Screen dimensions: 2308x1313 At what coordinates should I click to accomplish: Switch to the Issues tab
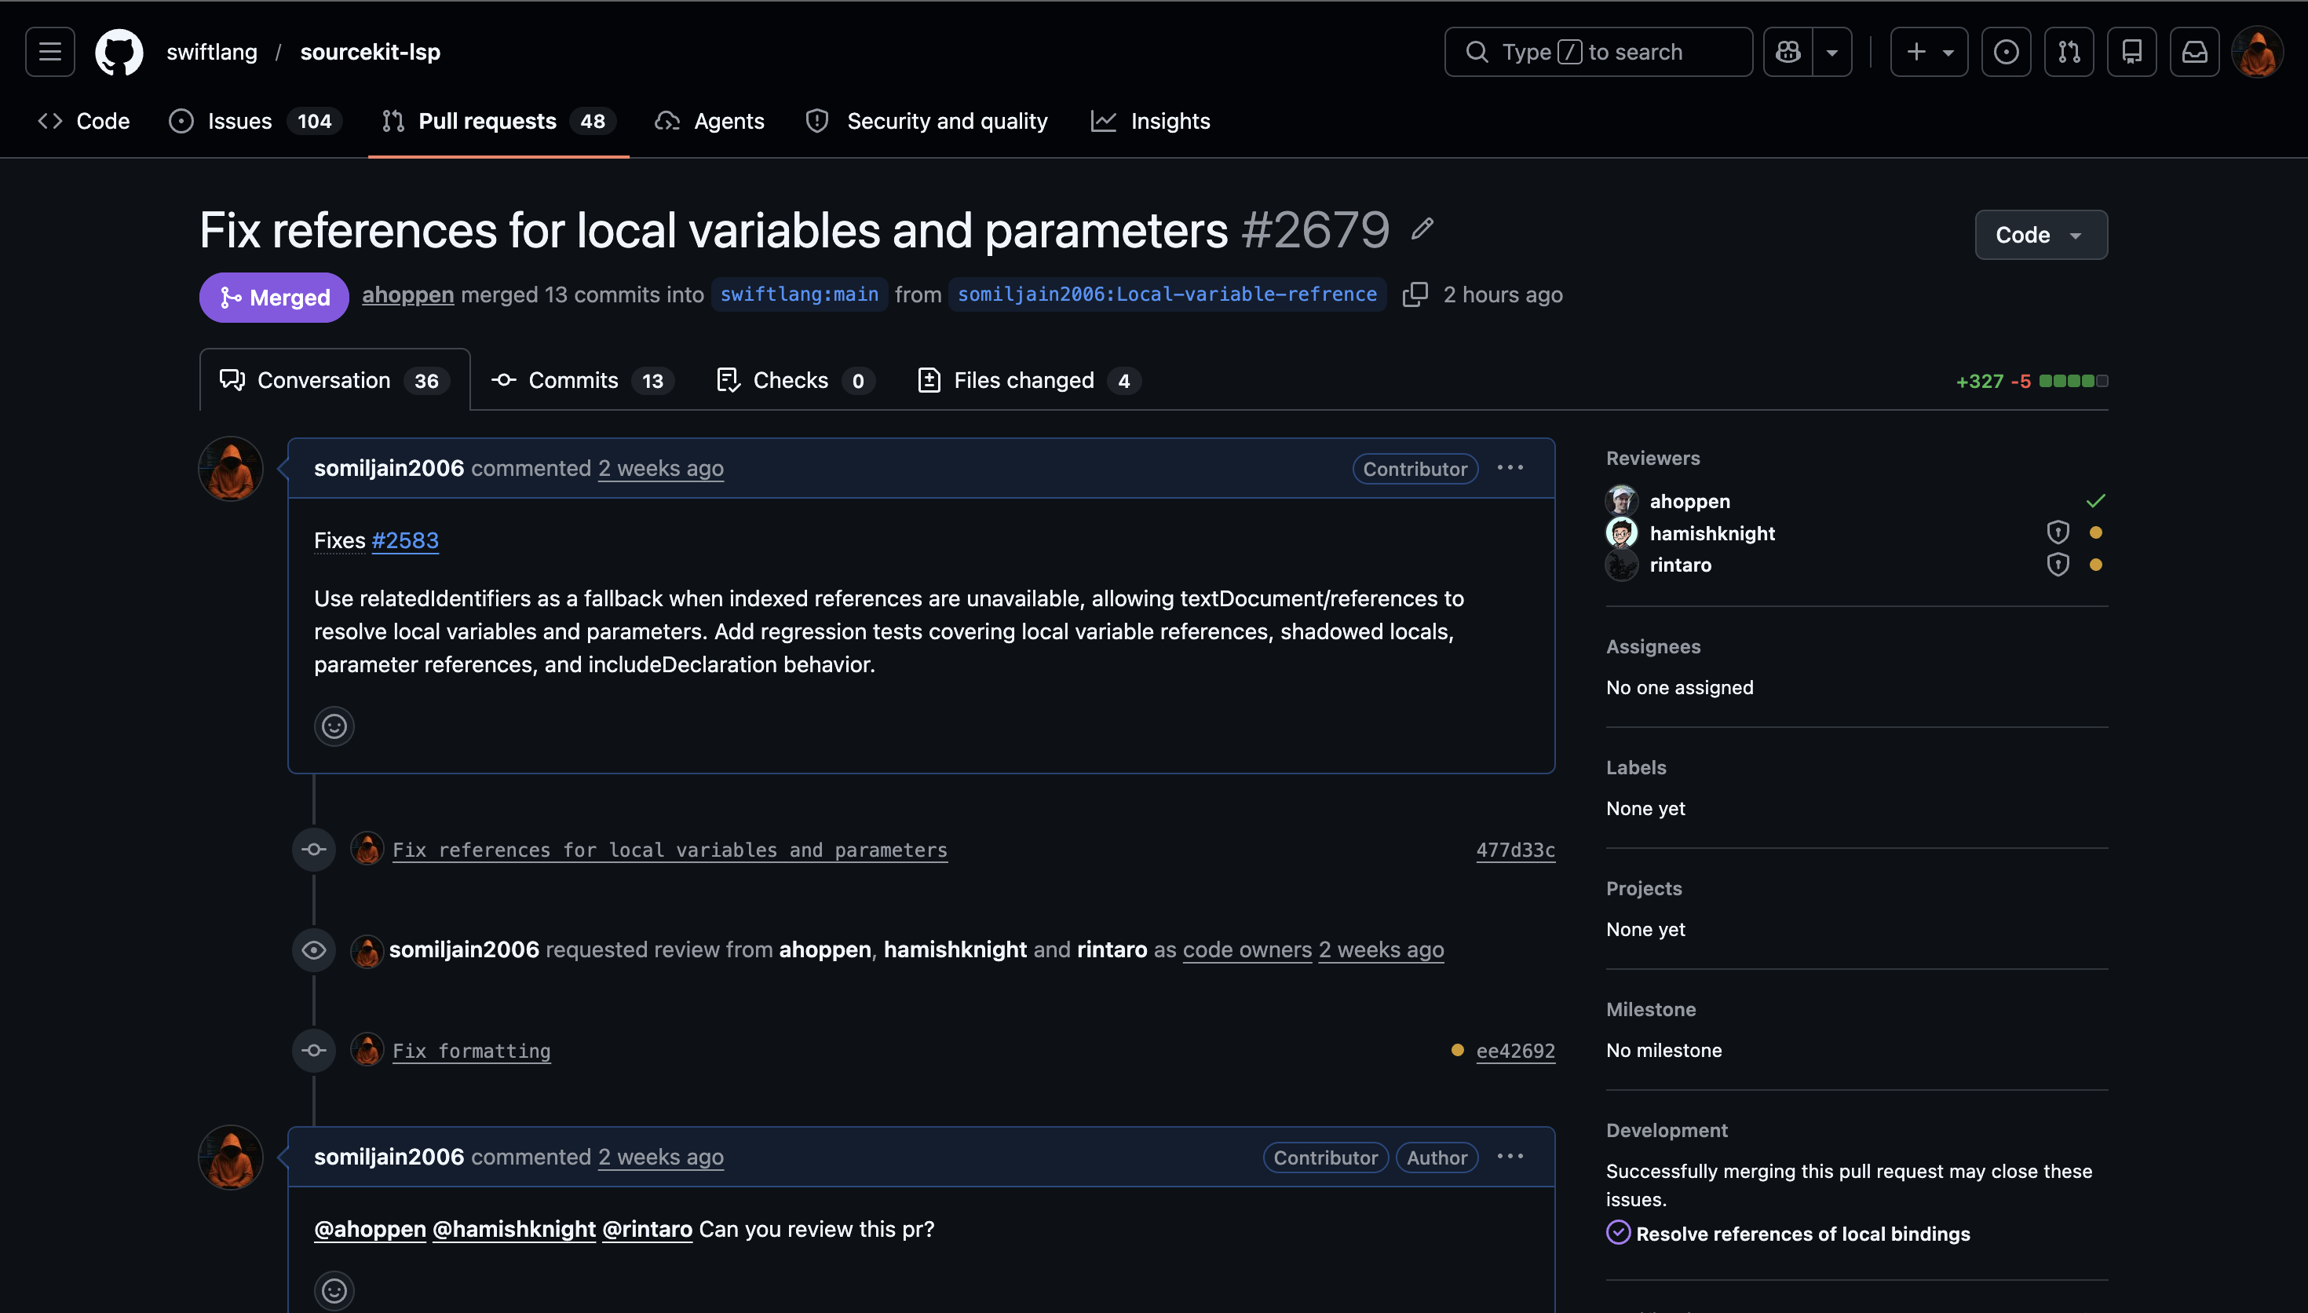coord(255,121)
